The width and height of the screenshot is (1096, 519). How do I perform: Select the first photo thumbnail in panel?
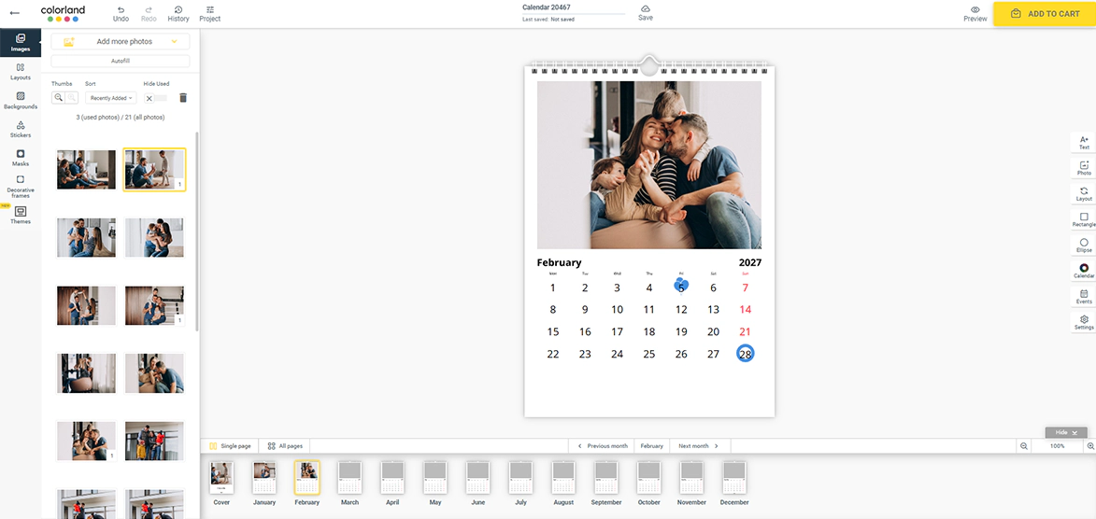coord(87,170)
